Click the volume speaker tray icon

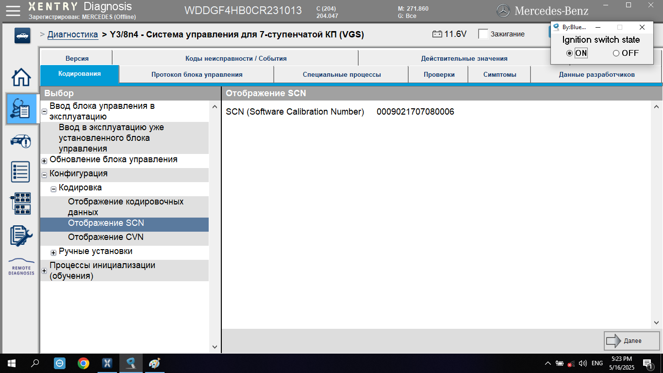583,363
